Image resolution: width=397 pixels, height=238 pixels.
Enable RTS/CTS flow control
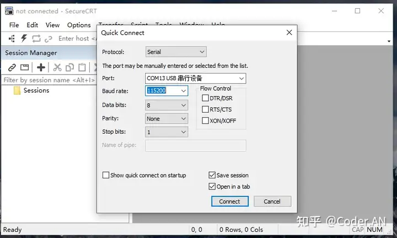[205, 109]
